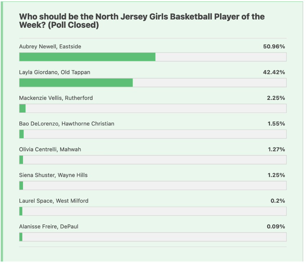Click Olivia Centrelli's 1.27% result bar
Screen dimensions: 306x264
[x=153, y=160]
